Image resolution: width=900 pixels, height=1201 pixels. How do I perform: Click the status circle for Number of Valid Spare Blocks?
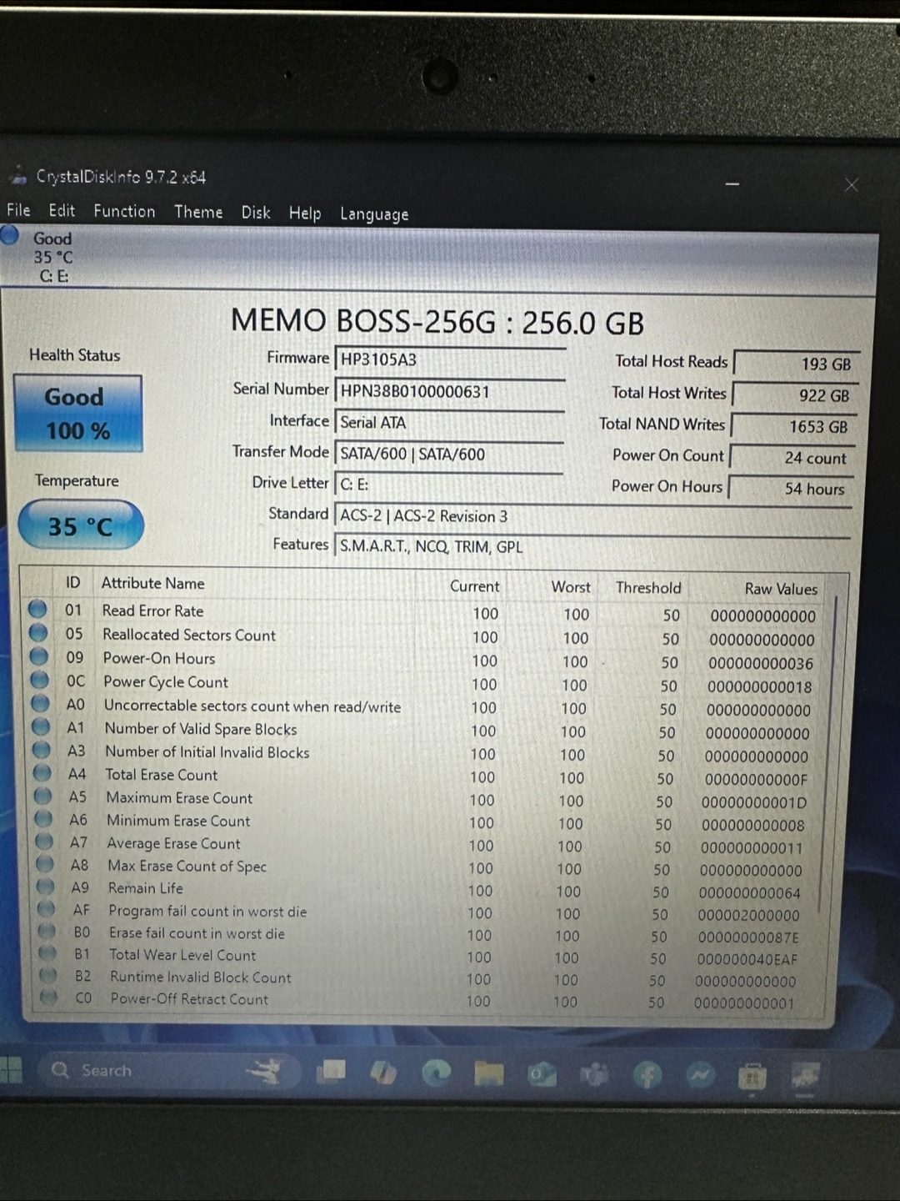coord(42,726)
